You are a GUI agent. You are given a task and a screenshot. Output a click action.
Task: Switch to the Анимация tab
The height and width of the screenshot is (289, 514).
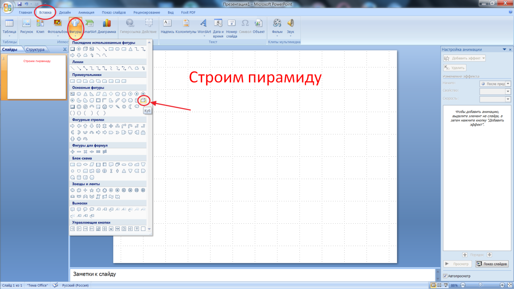(x=86, y=13)
